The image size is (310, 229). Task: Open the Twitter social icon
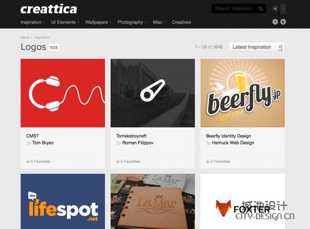click(283, 22)
